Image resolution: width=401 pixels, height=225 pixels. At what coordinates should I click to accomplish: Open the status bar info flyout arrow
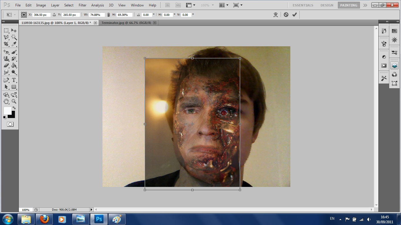click(91, 209)
